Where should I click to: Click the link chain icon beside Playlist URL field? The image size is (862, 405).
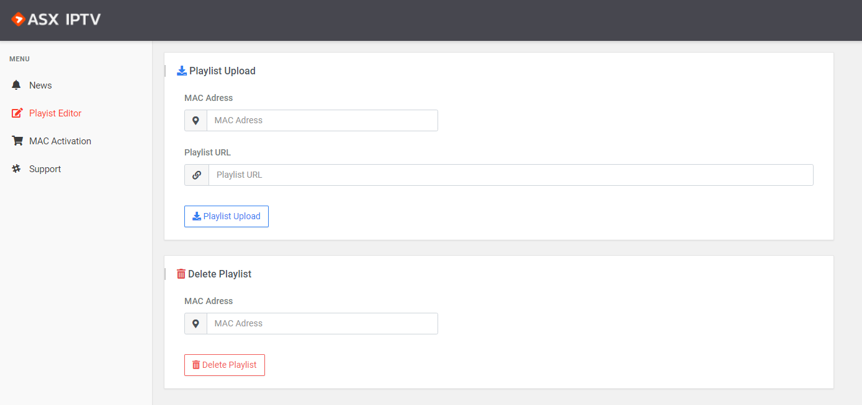point(197,175)
